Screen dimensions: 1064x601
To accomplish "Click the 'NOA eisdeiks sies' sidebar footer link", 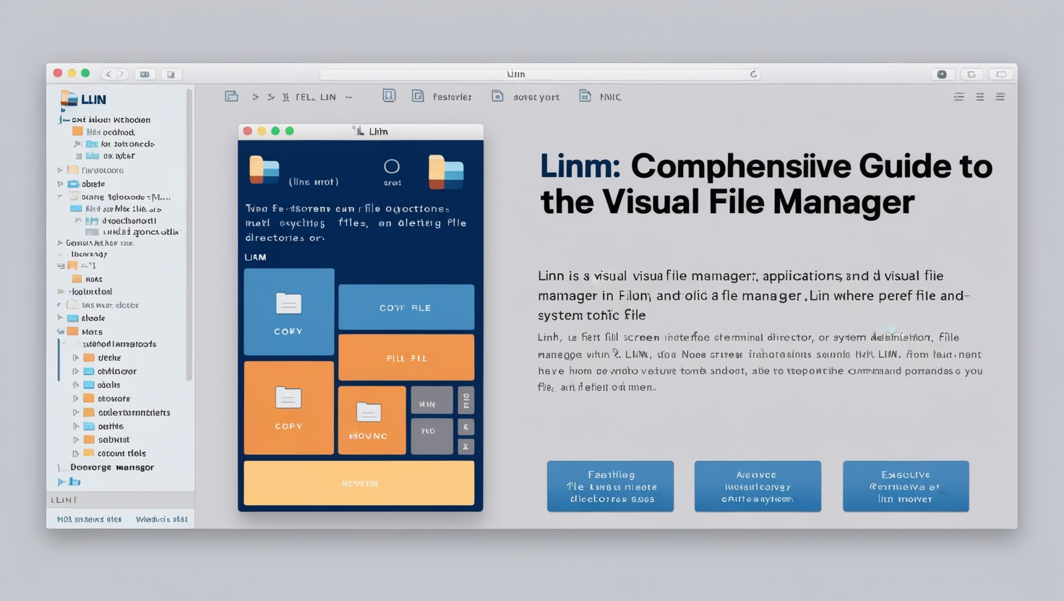I will click(90, 519).
